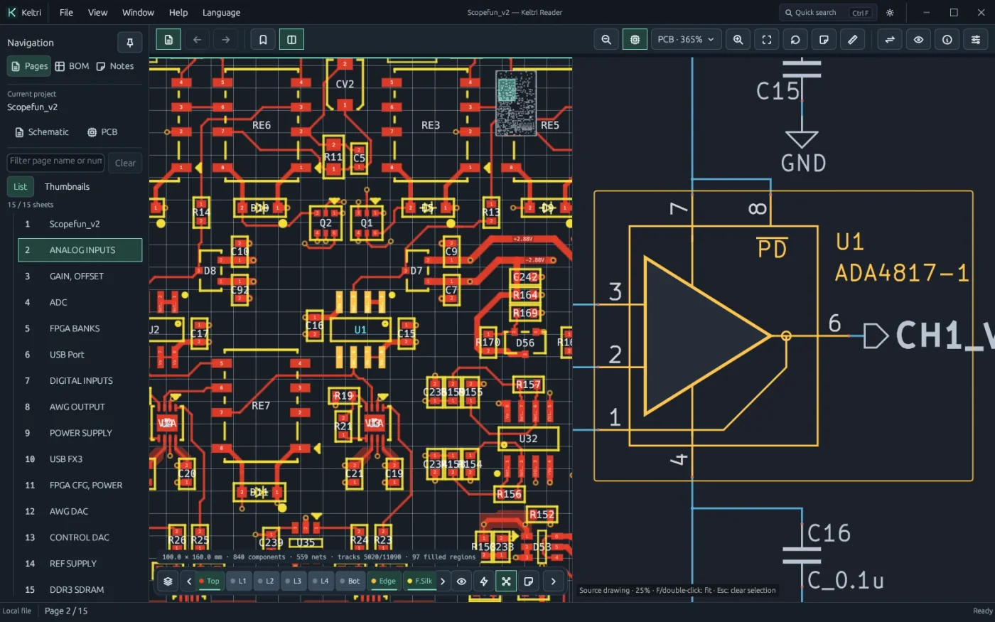995x622 pixels.
Task: Open the Language menu
Action: [221, 13]
